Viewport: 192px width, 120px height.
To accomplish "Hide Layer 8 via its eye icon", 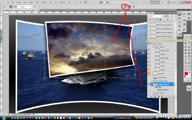I will (149, 62).
